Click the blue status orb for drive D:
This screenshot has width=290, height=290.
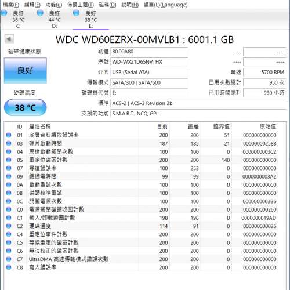40,13
